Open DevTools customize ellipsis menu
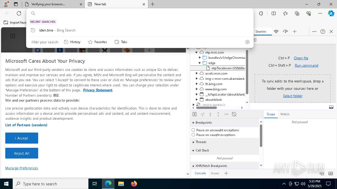This screenshot has width=337, height=189. 314,31
